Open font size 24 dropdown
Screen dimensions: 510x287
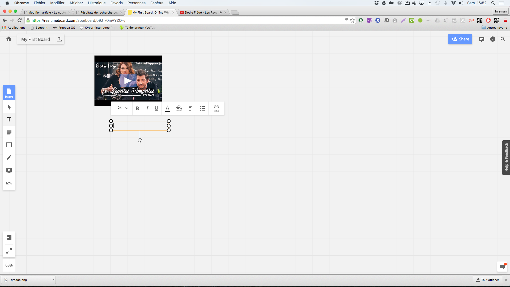pyautogui.click(x=123, y=108)
